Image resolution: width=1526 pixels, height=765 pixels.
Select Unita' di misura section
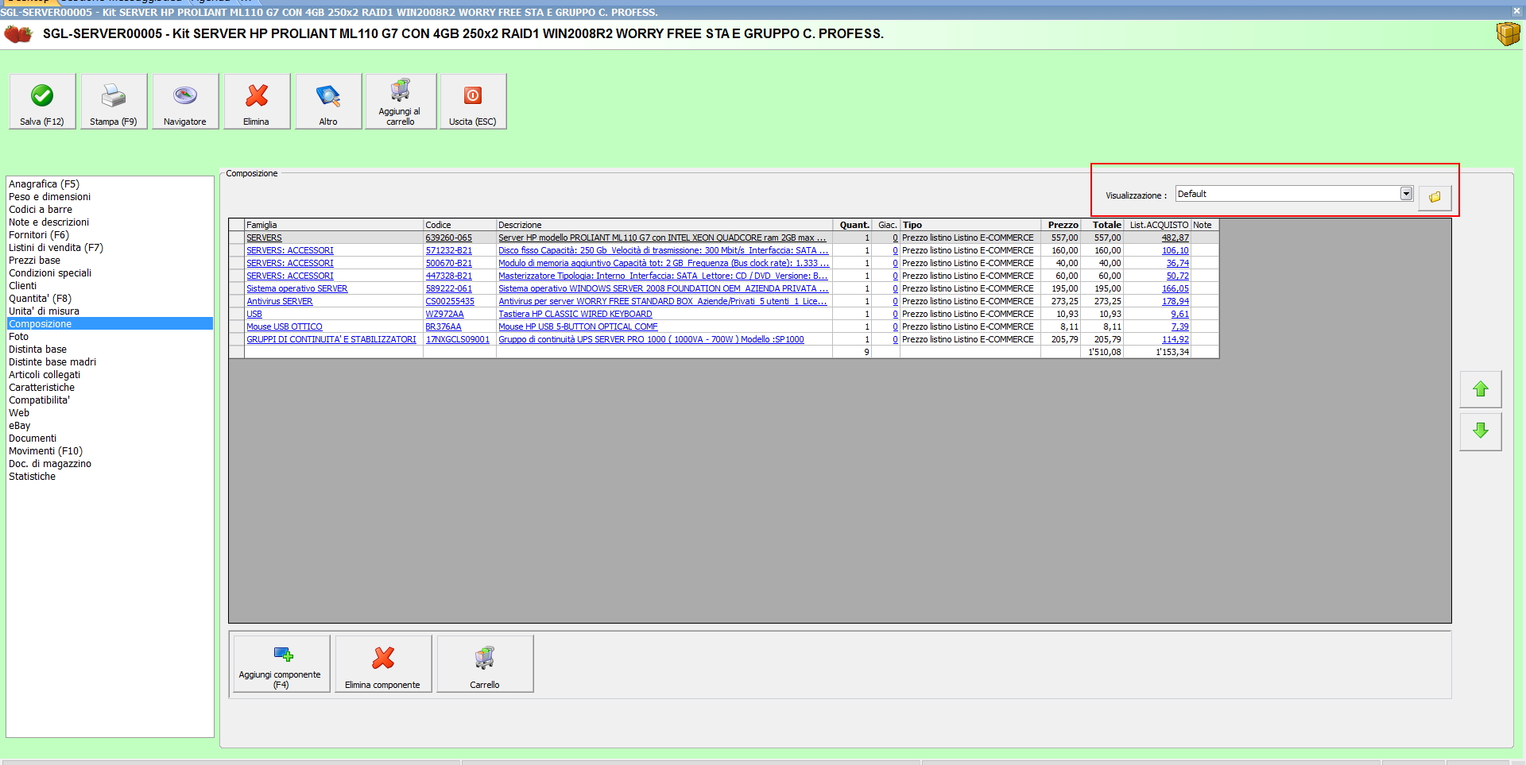pyautogui.click(x=44, y=311)
